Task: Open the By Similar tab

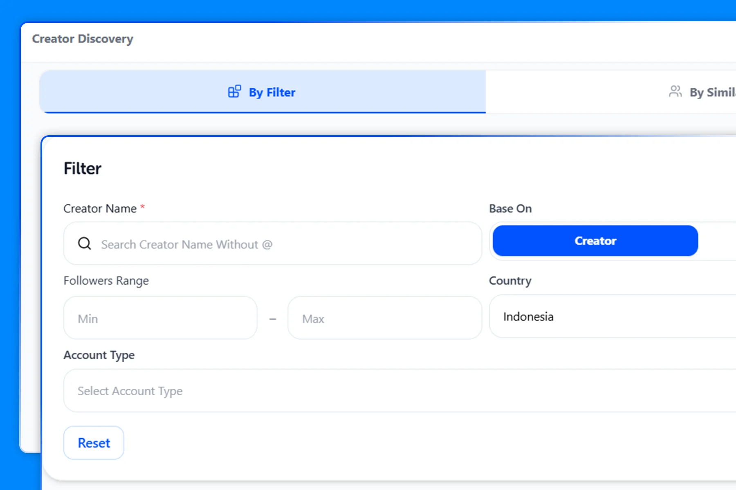Action: click(611, 92)
